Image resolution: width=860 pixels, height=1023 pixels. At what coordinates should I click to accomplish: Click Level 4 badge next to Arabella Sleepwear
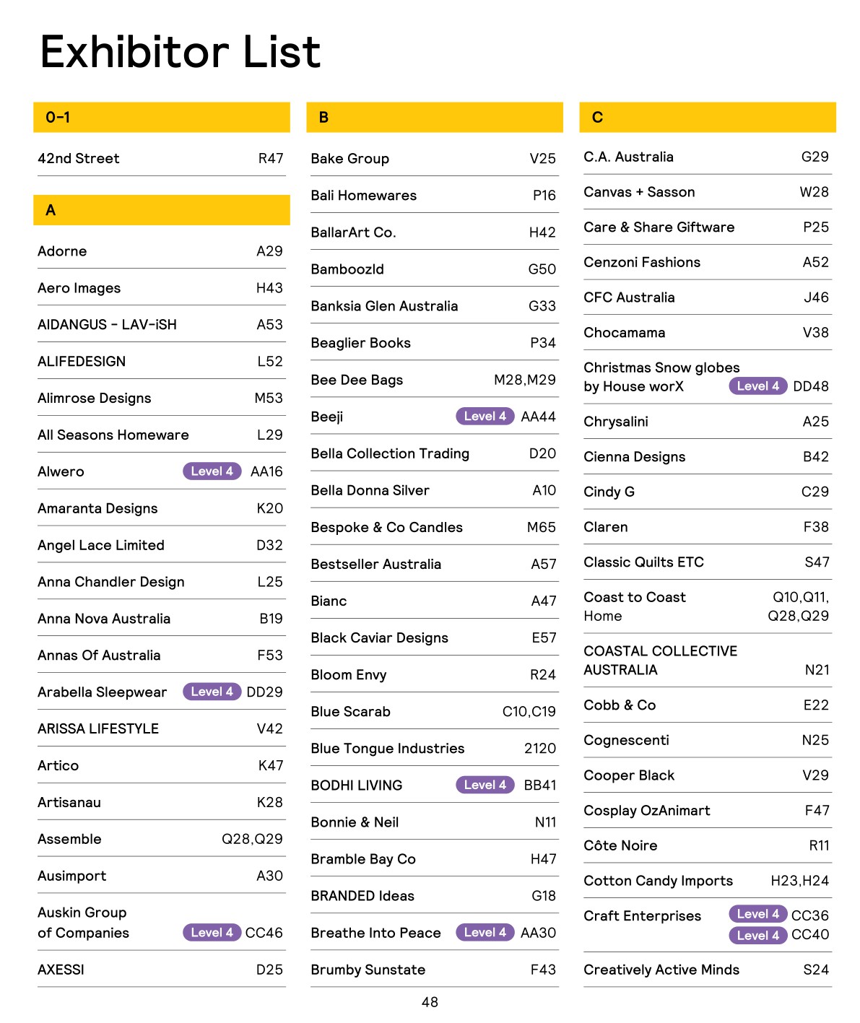(x=212, y=692)
